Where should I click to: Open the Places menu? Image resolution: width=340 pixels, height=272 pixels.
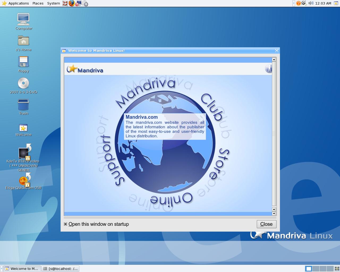tap(38, 3)
